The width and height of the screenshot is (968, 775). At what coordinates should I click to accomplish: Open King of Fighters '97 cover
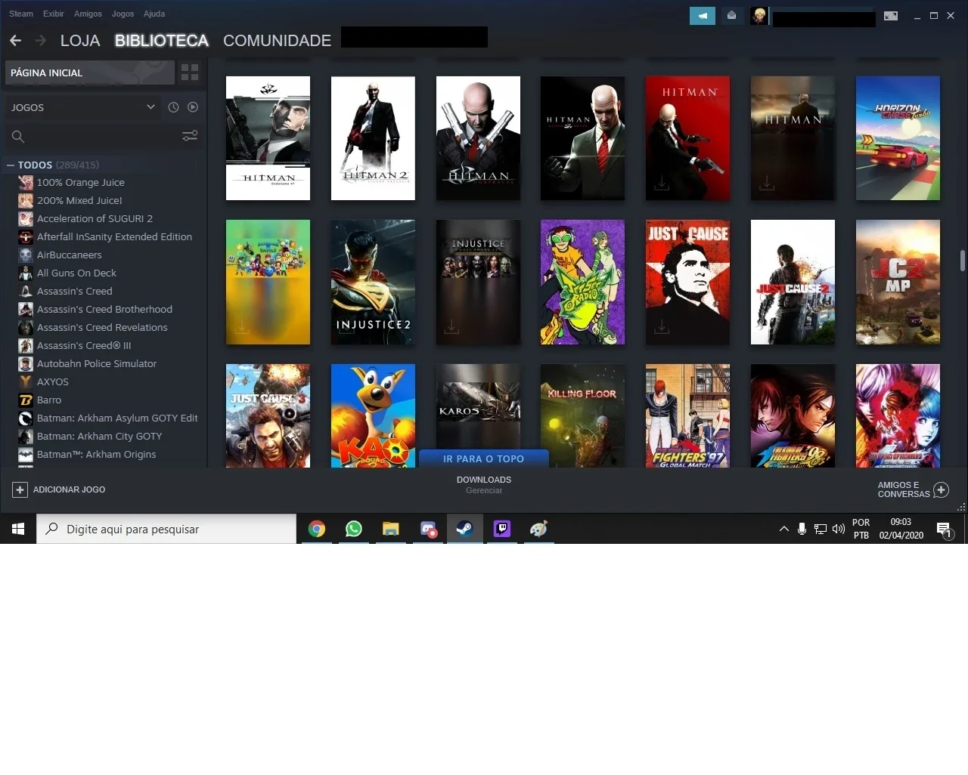pyautogui.click(x=687, y=415)
